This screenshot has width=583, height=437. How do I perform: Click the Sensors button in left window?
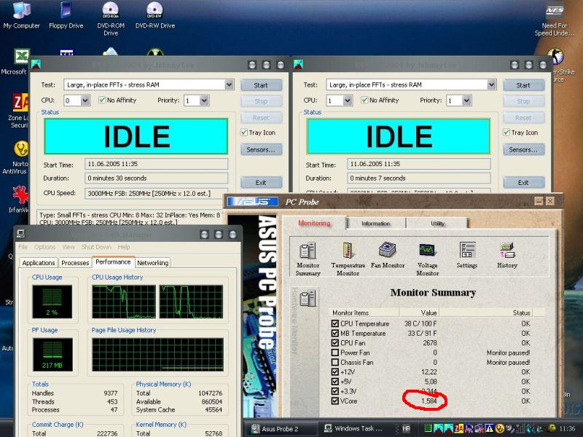(x=261, y=150)
